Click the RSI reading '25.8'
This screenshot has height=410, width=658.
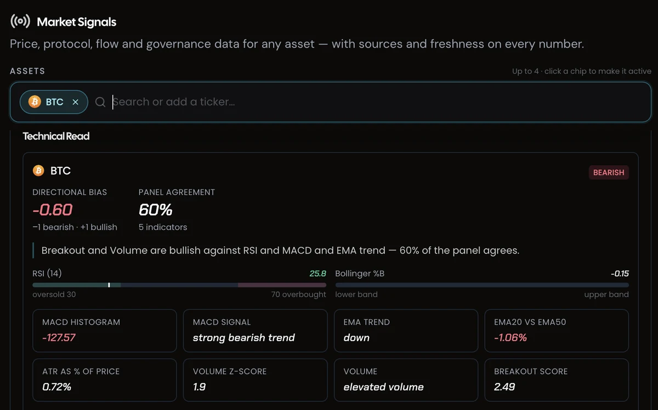[318, 273]
